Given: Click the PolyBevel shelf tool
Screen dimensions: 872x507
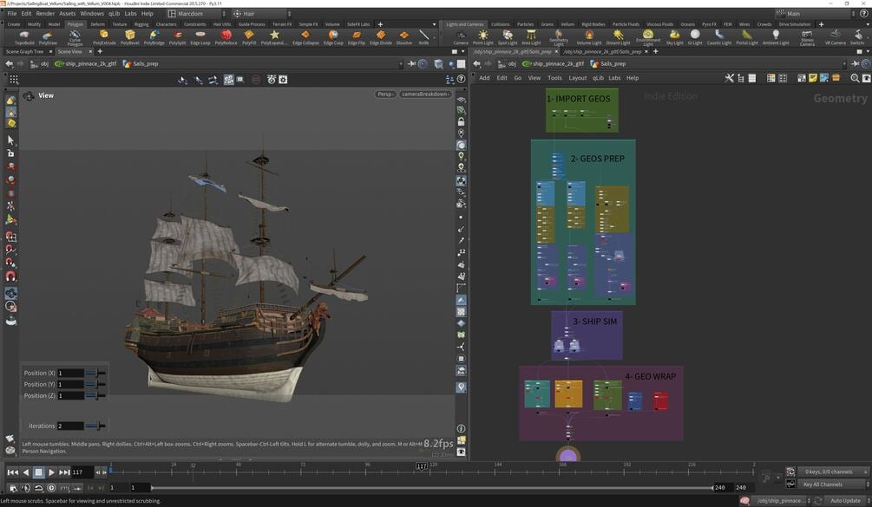Looking at the screenshot, I should [129, 37].
